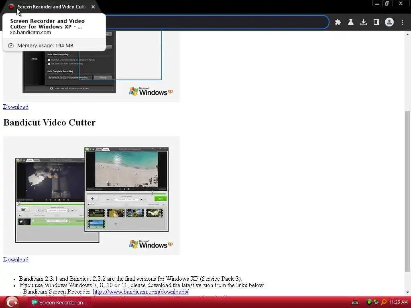Open the browser Extensions puzzle icon
Image resolution: width=411 pixels, height=308 pixels.
point(338,22)
